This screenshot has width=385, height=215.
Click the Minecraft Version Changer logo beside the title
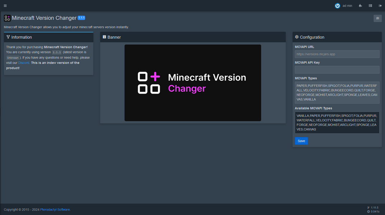tap(7, 18)
